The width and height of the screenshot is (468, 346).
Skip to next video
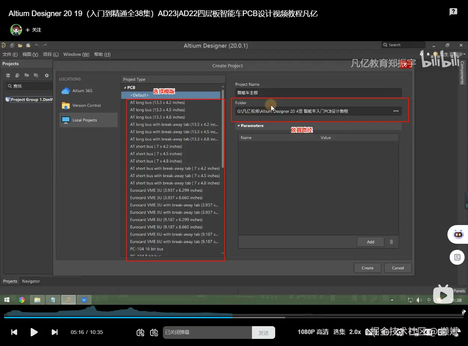(54, 332)
